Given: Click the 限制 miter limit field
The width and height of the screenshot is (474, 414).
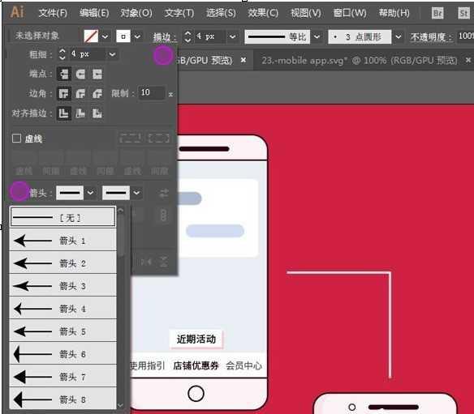Looking at the screenshot, I should pyautogui.click(x=151, y=92).
